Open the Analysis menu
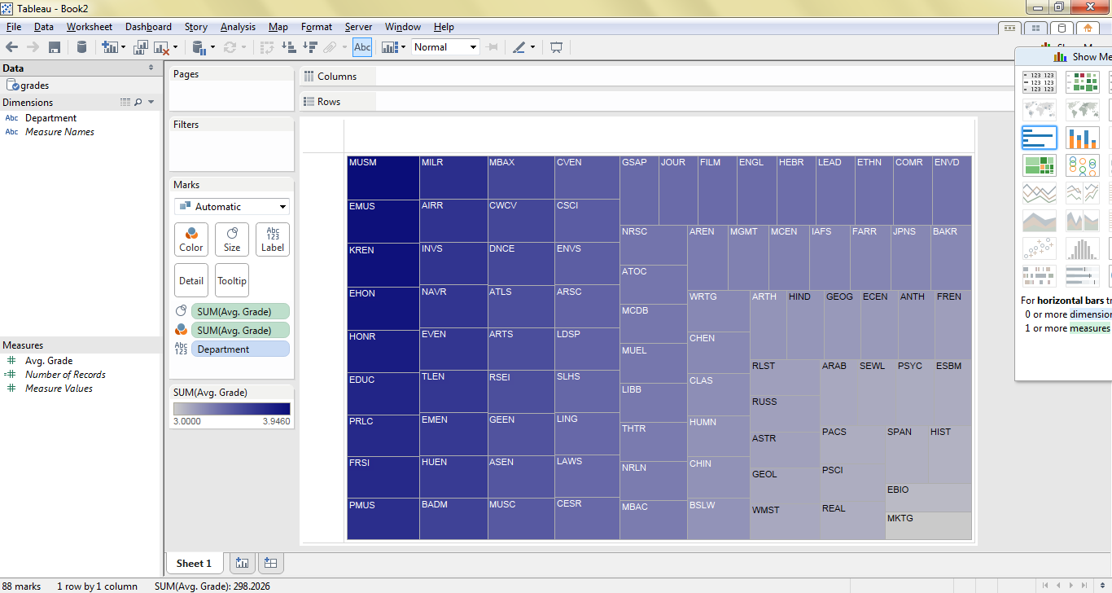 tap(238, 27)
